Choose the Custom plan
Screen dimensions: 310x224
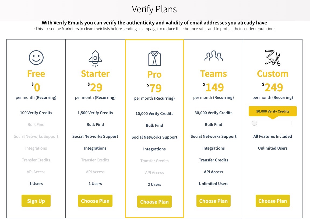(273, 201)
